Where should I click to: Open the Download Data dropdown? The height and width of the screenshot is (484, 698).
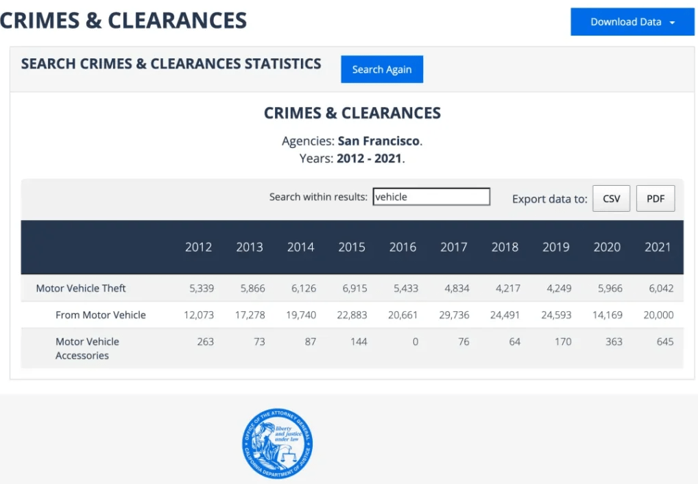632,22
